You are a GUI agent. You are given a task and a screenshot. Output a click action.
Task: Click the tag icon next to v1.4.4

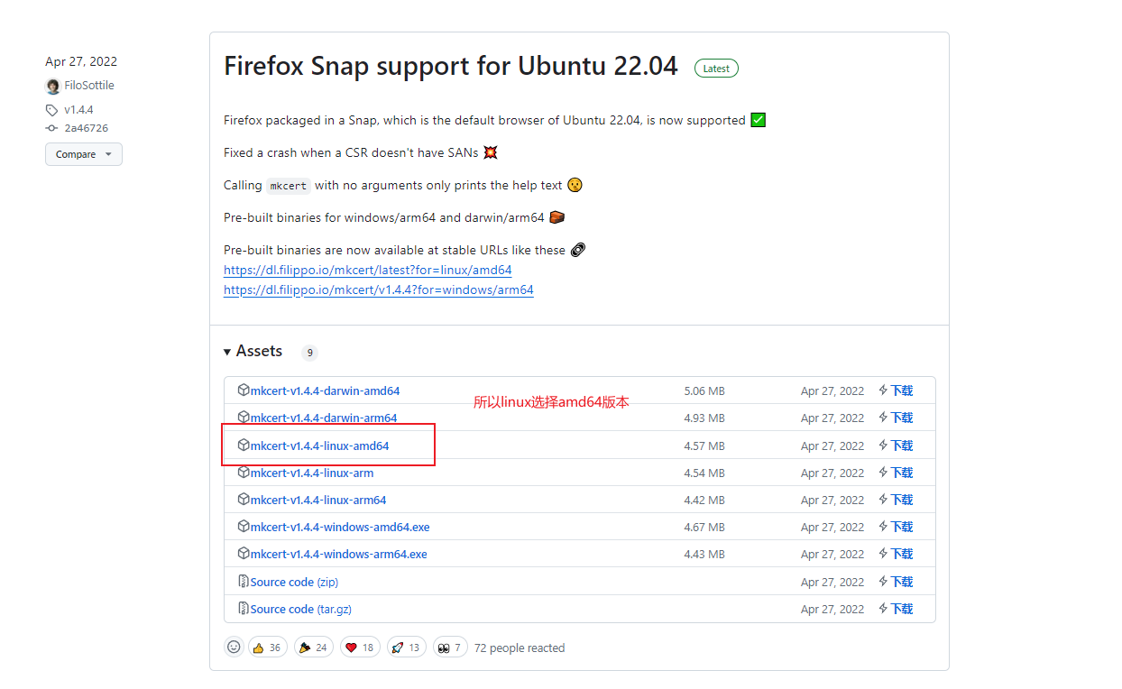(x=51, y=110)
